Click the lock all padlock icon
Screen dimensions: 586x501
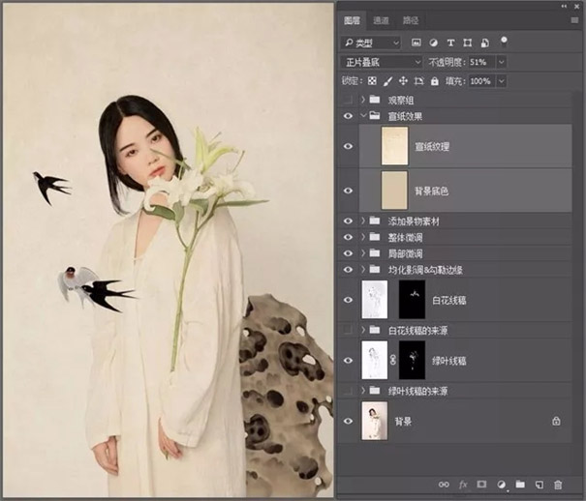pos(434,81)
